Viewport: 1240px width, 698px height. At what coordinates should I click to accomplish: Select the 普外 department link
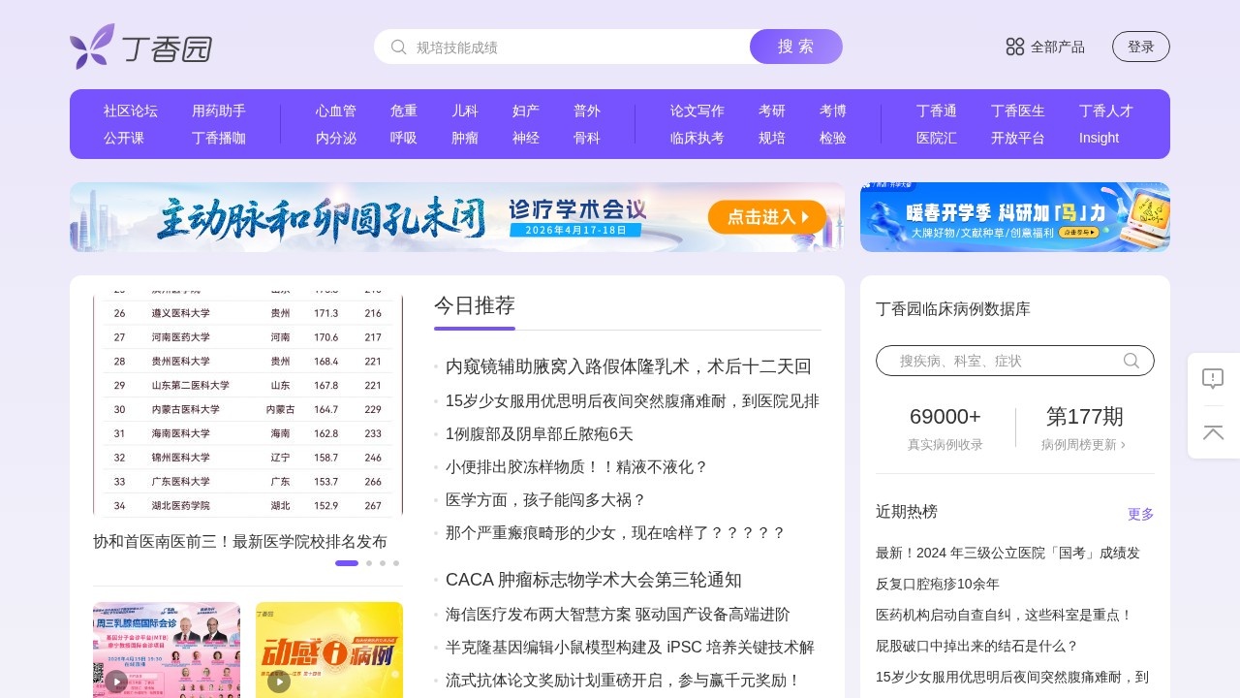pos(587,111)
